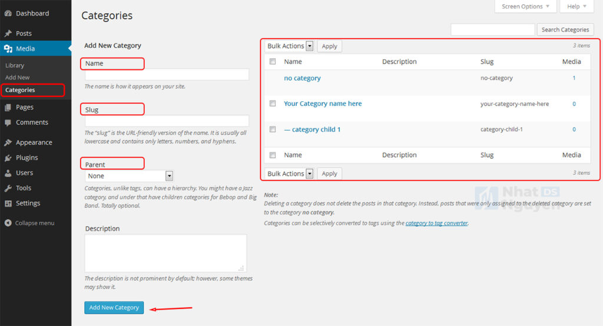Click the Users person icon
Image resolution: width=603 pixels, height=326 pixels.
8,173
